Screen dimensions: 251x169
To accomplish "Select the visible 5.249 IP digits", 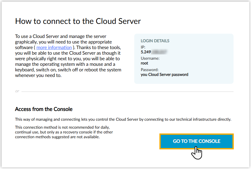I will pos(146,52).
